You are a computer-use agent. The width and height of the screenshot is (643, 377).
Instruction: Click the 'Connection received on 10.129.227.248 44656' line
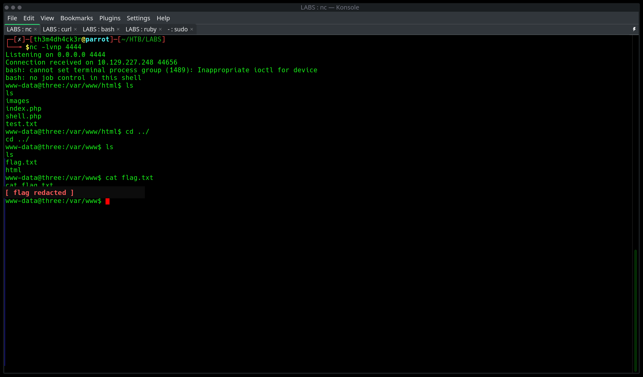point(91,62)
